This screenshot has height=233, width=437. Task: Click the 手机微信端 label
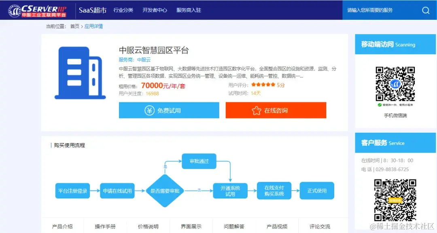tap(395, 115)
